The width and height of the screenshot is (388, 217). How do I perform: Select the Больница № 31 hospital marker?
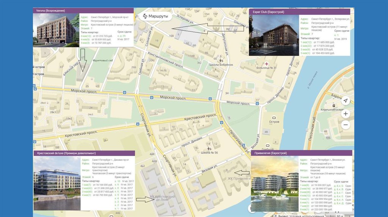(x=267, y=64)
